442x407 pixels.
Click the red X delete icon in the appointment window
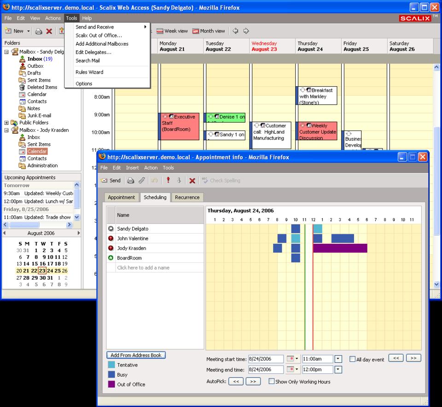192,181
